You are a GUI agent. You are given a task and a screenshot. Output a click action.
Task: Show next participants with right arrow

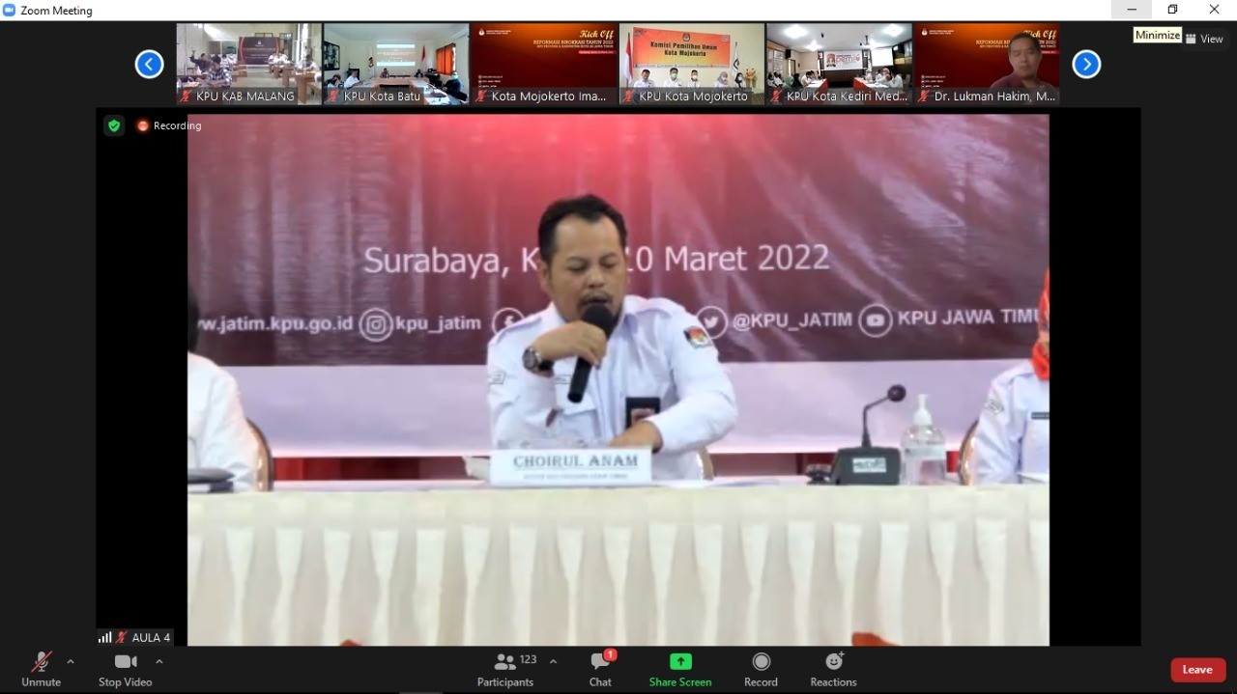1086,65
